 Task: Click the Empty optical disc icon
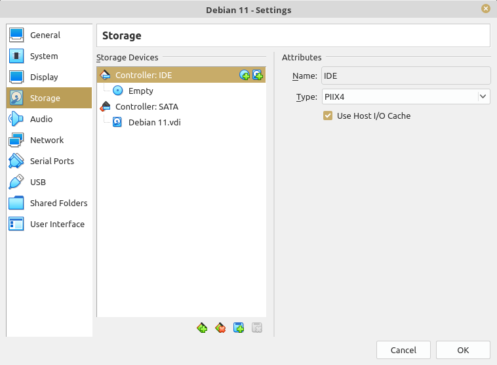tap(118, 91)
